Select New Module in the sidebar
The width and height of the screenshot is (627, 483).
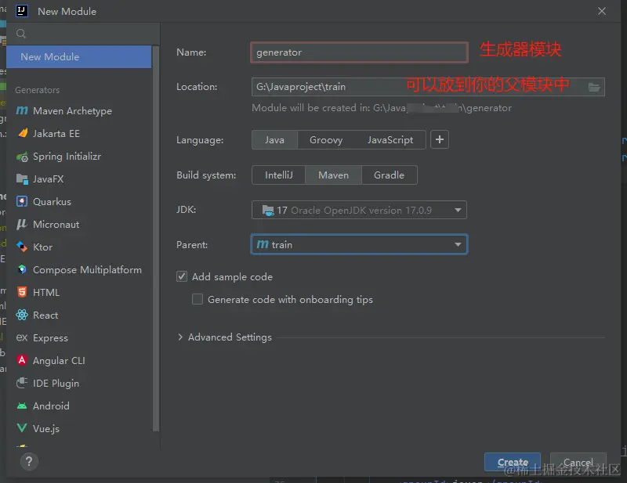click(79, 56)
